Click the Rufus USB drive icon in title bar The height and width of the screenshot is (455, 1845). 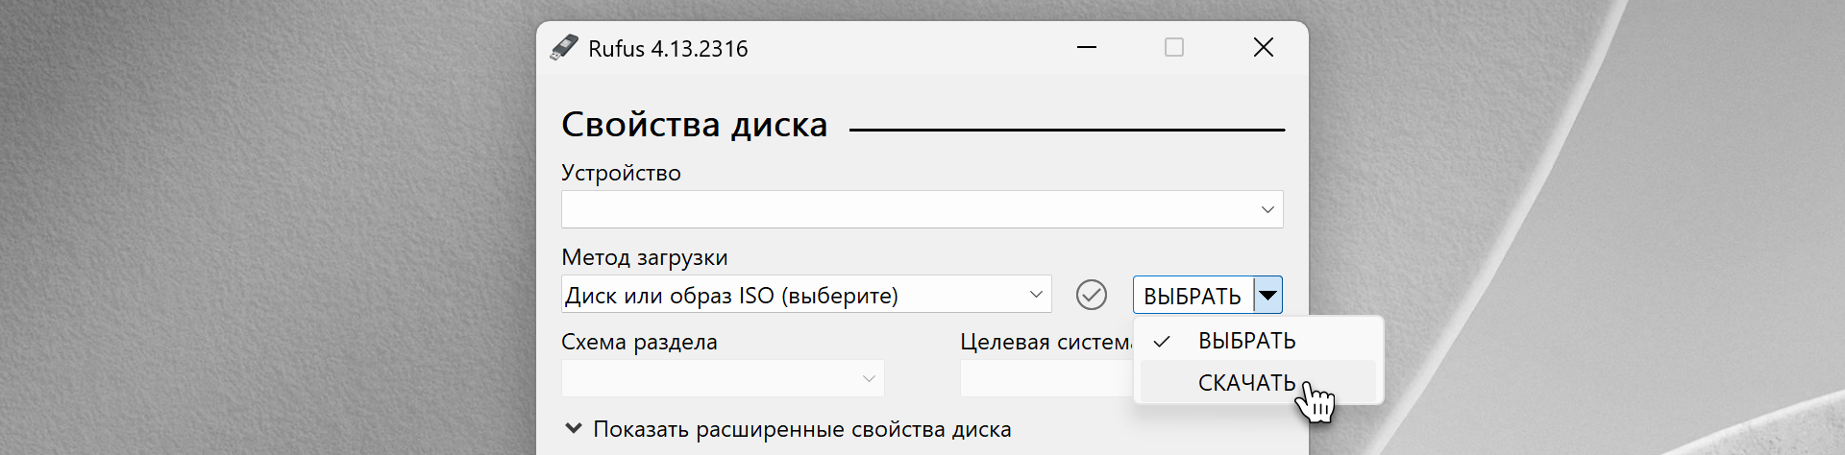tap(564, 48)
